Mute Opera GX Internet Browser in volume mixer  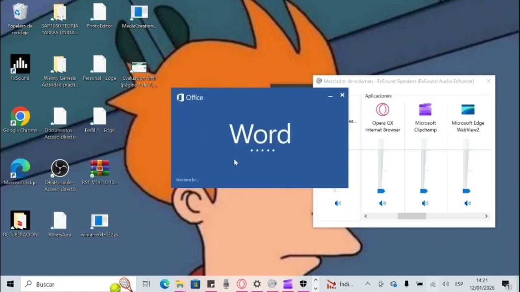382,203
